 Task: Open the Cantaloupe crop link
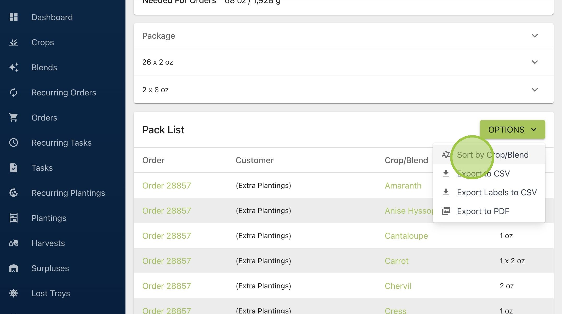[406, 236]
